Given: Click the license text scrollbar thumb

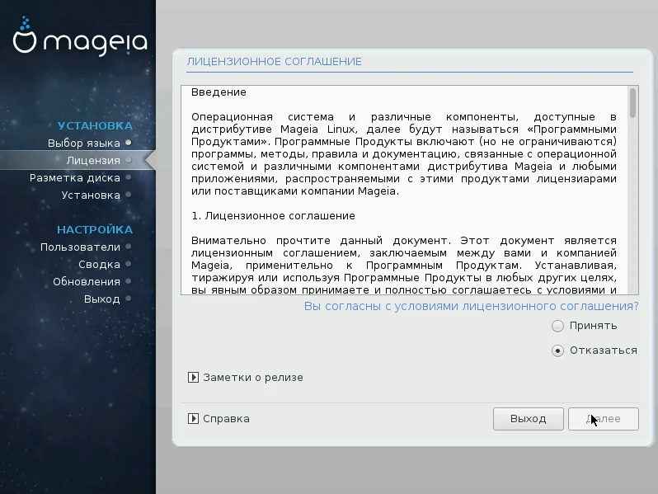Looking at the screenshot, I should coord(632,103).
